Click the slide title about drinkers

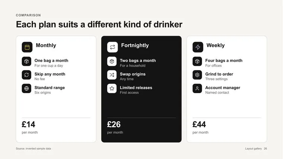(99, 25)
